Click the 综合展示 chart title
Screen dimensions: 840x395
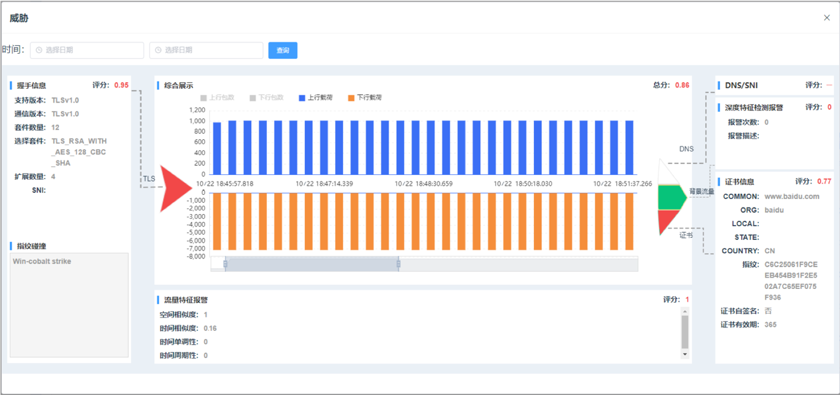(x=179, y=85)
